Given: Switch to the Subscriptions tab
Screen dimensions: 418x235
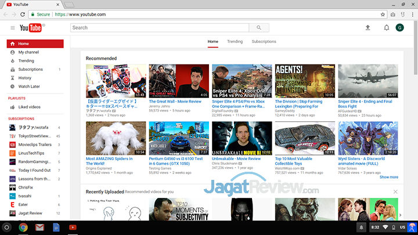Looking at the screenshot, I should click(264, 42).
